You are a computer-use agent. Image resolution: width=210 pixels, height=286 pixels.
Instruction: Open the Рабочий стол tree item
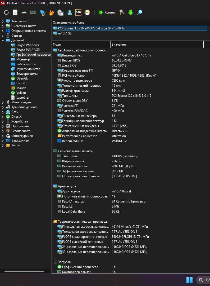click(x=24, y=64)
